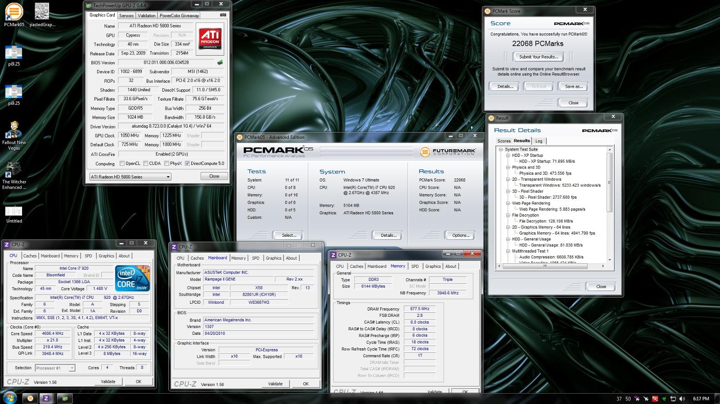Click Save as button in PCMark Score
720x404 pixels.
coord(574,86)
